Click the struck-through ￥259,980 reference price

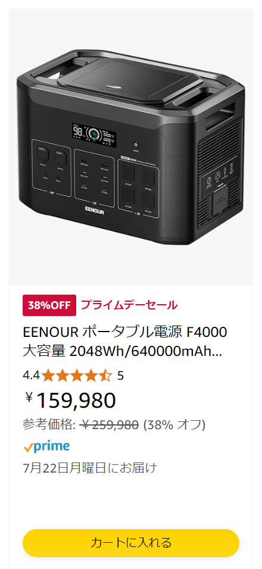110,424
